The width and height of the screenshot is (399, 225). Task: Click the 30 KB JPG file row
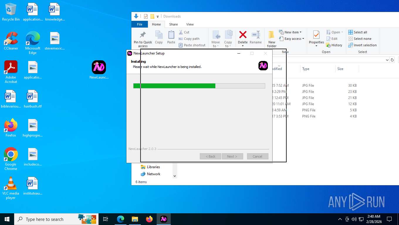[x=314, y=86]
